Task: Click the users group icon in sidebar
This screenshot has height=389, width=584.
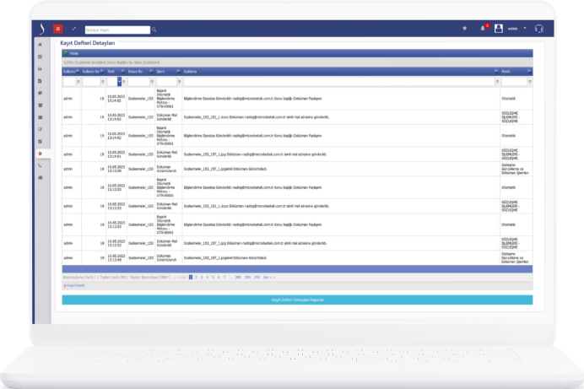Action: click(x=40, y=105)
